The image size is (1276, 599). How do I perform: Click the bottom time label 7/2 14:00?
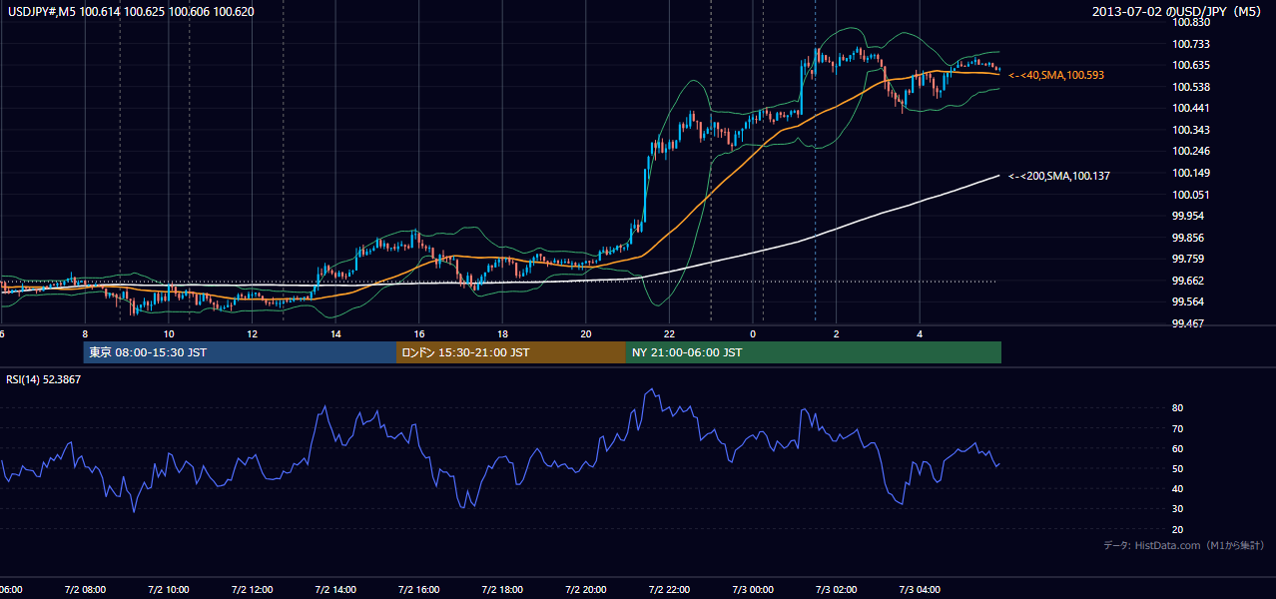click(335, 589)
